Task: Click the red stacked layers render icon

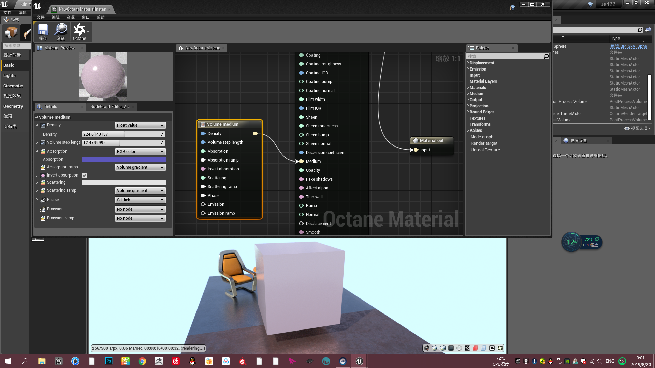Action: click(476, 348)
